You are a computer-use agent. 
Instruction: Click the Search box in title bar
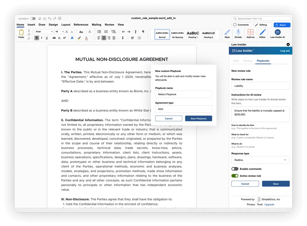[x=261, y=18]
